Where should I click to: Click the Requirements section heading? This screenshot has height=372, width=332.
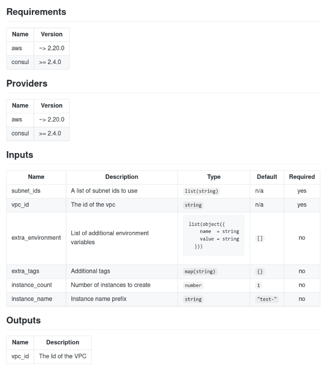coord(36,12)
